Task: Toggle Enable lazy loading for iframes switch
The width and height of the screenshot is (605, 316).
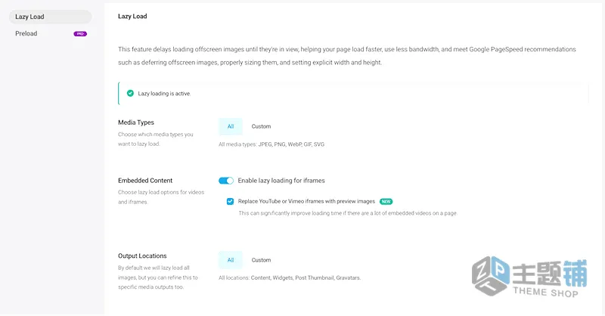Action: point(226,181)
